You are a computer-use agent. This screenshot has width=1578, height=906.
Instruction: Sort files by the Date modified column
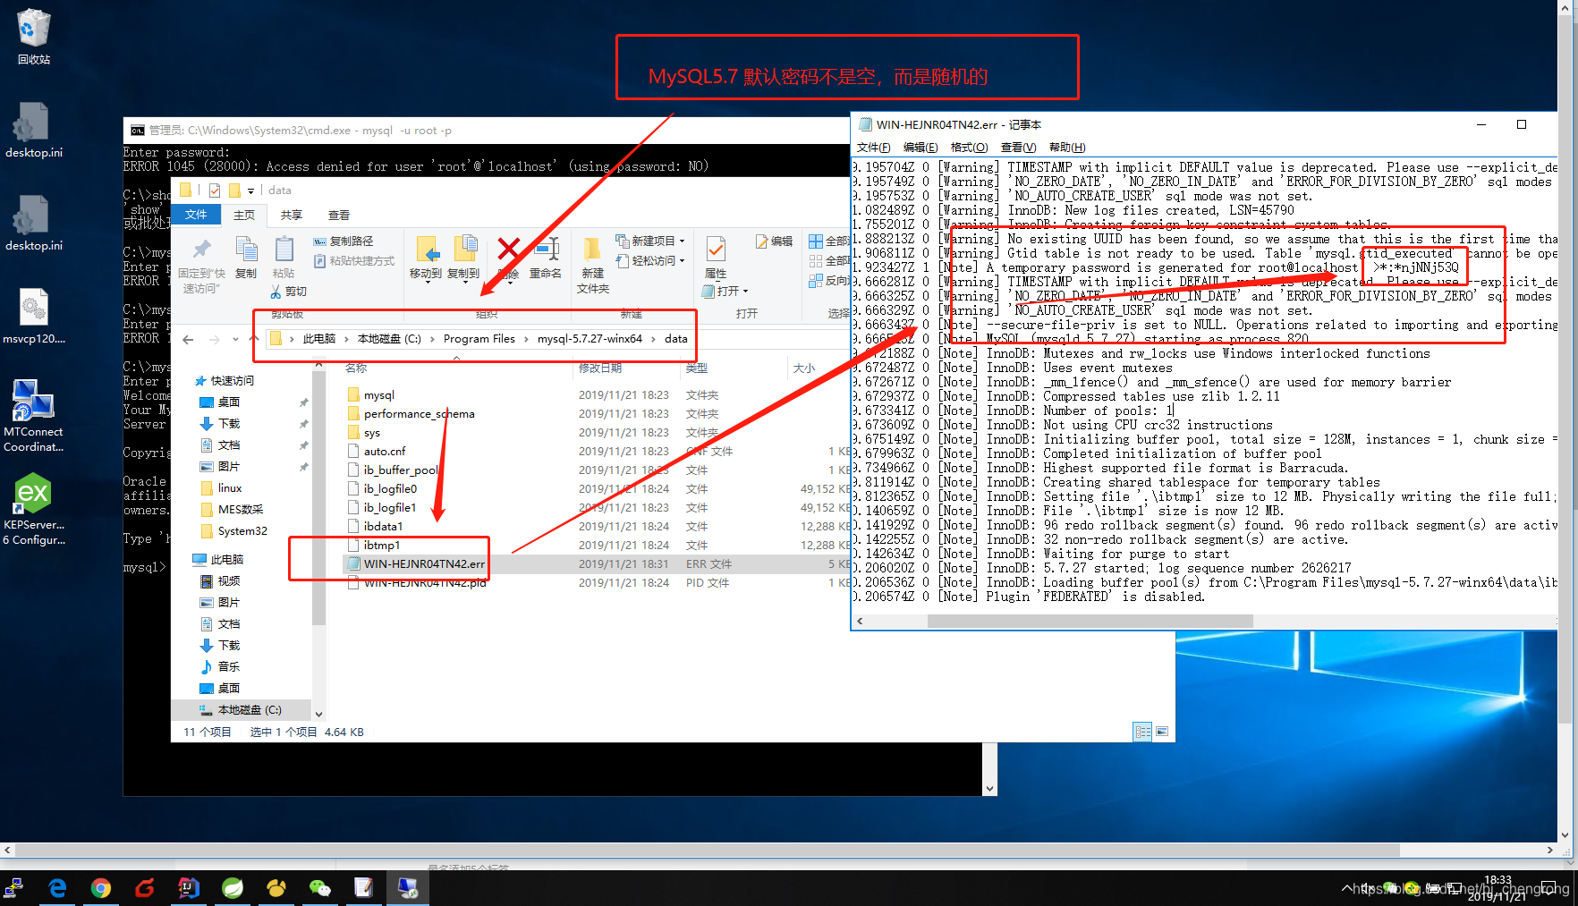pyautogui.click(x=600, y=368)
